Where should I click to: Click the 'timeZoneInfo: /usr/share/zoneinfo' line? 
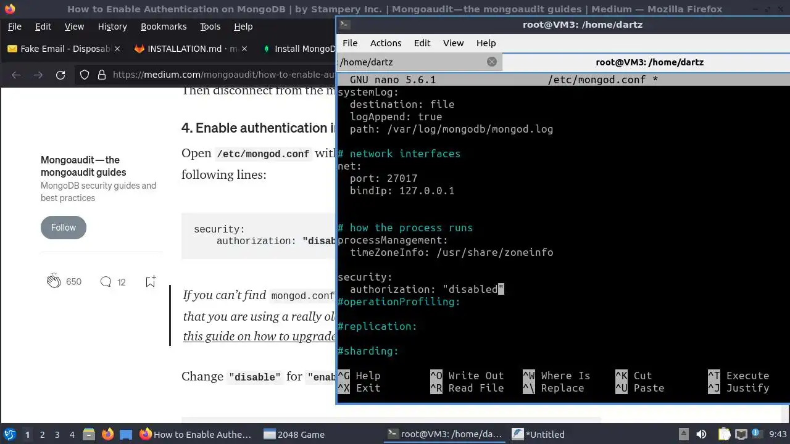click(451, 252)
